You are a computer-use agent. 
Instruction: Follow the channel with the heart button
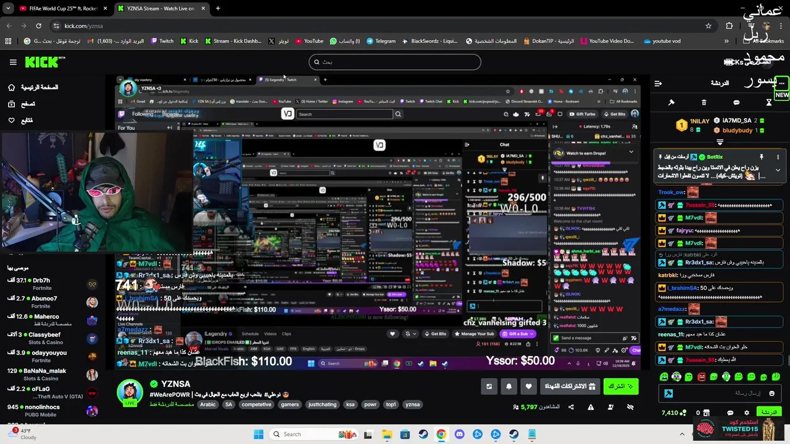click(528, 387)
